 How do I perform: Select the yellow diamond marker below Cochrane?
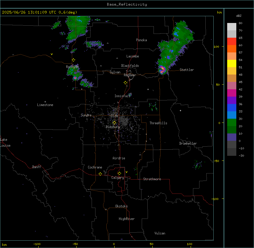tap(100, 174)
